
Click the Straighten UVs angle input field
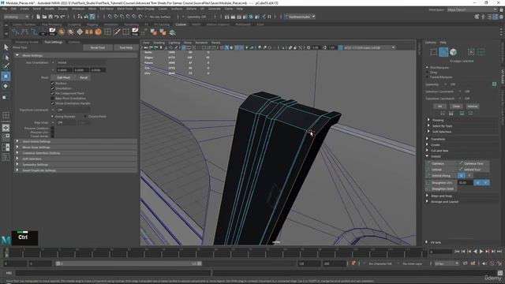point(465,182)
